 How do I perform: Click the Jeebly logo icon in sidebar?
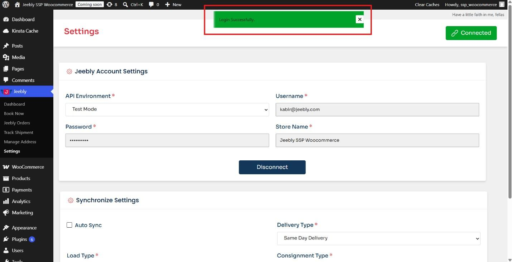coord(6,92)
